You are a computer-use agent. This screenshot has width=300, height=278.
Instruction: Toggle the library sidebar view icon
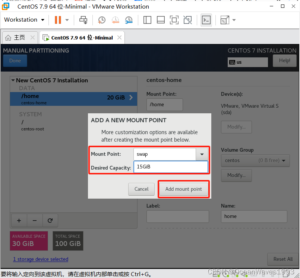147,20
